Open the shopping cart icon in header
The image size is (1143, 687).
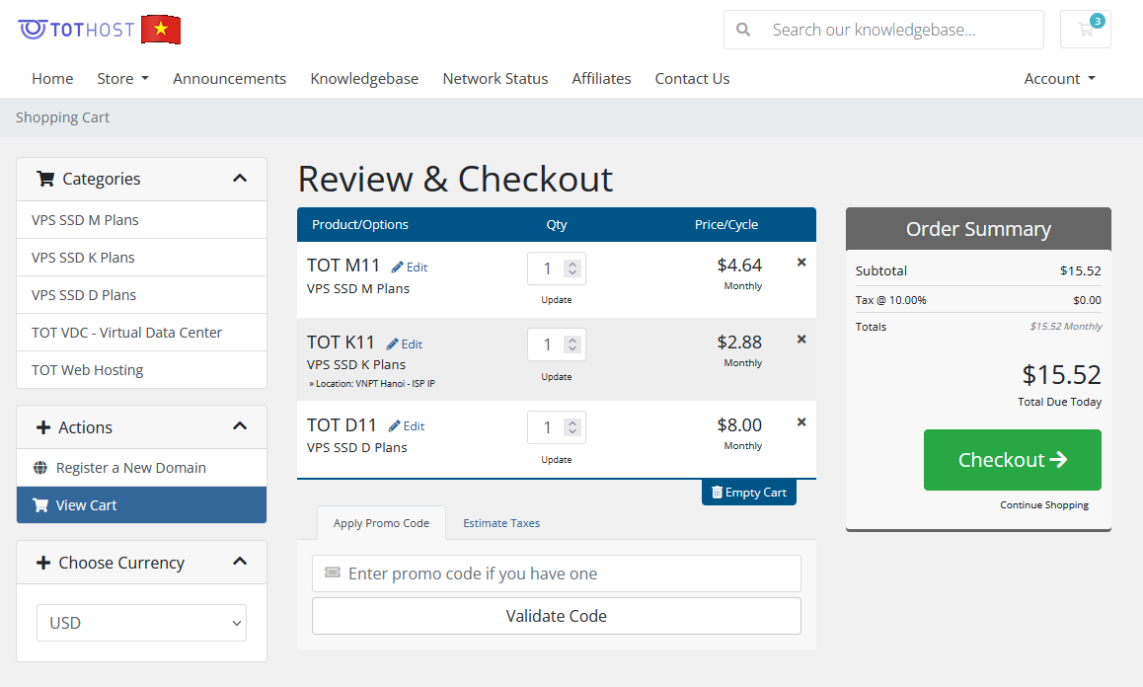tap(1085, 30)
